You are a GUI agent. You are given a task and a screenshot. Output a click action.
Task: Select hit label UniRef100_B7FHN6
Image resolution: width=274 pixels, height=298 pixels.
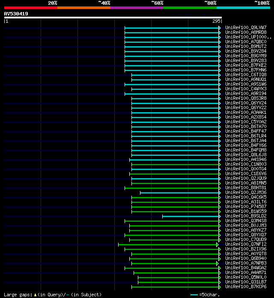tap(246, 70)
